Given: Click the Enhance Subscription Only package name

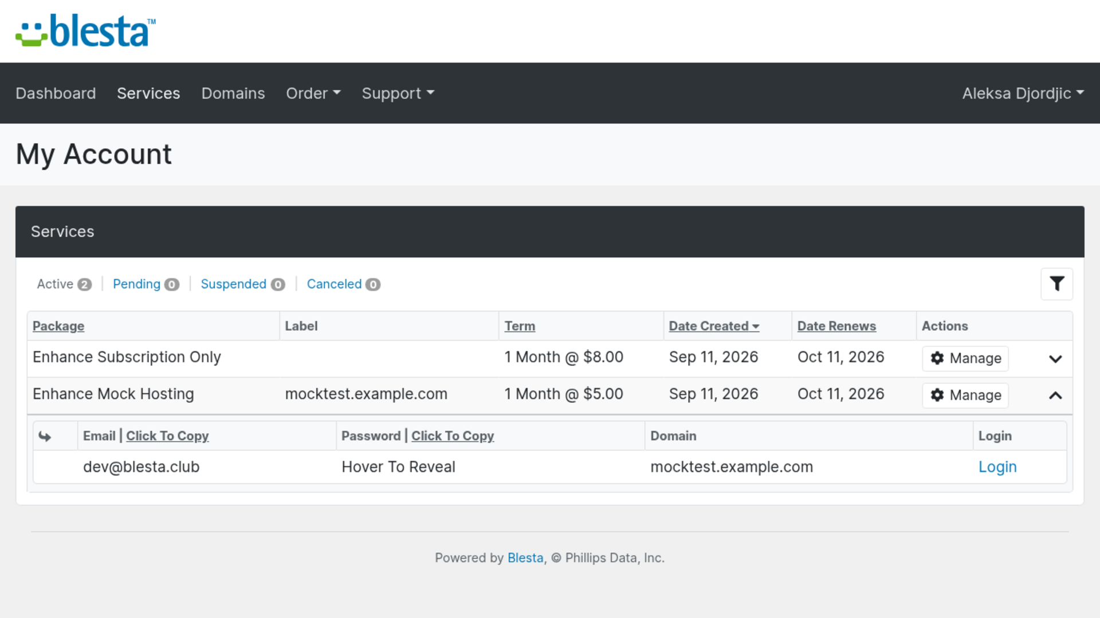Looking at the screenshot, I should click(127, 357).
